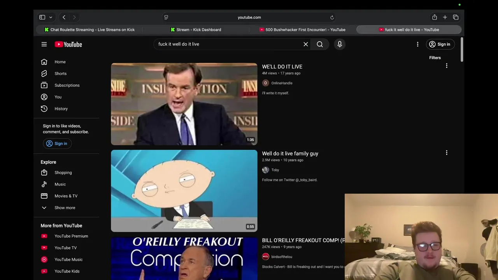Open the Family Guy Stewie video thumbnail

tap(184, 191)
